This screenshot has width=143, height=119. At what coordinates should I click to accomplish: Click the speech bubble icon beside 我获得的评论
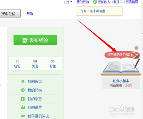(23, 116)
